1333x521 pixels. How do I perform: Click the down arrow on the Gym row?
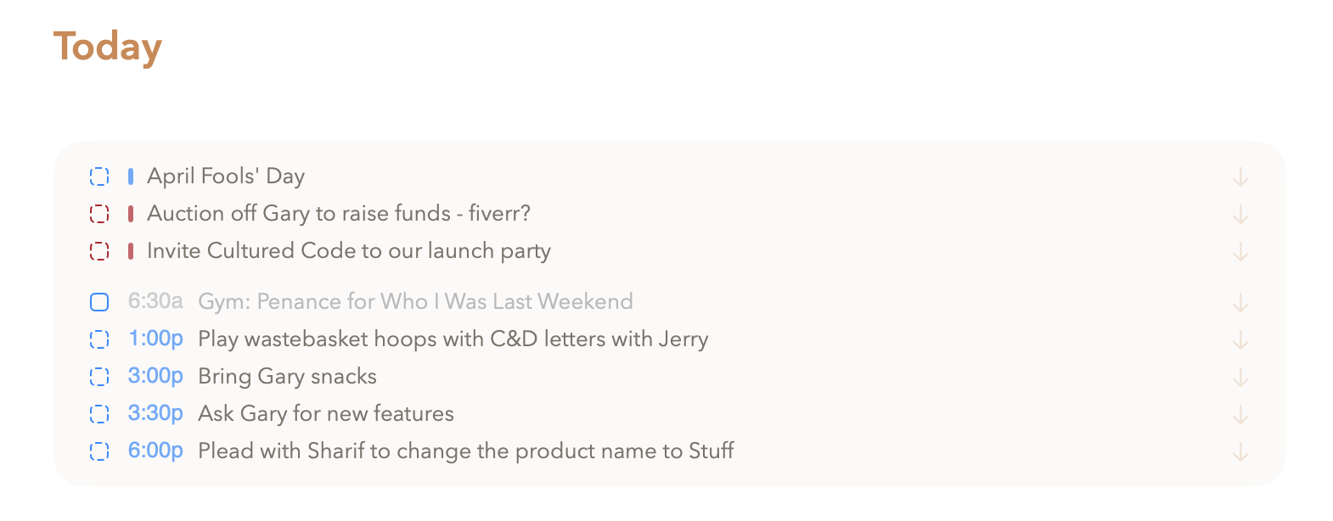tap(1240, 303)
